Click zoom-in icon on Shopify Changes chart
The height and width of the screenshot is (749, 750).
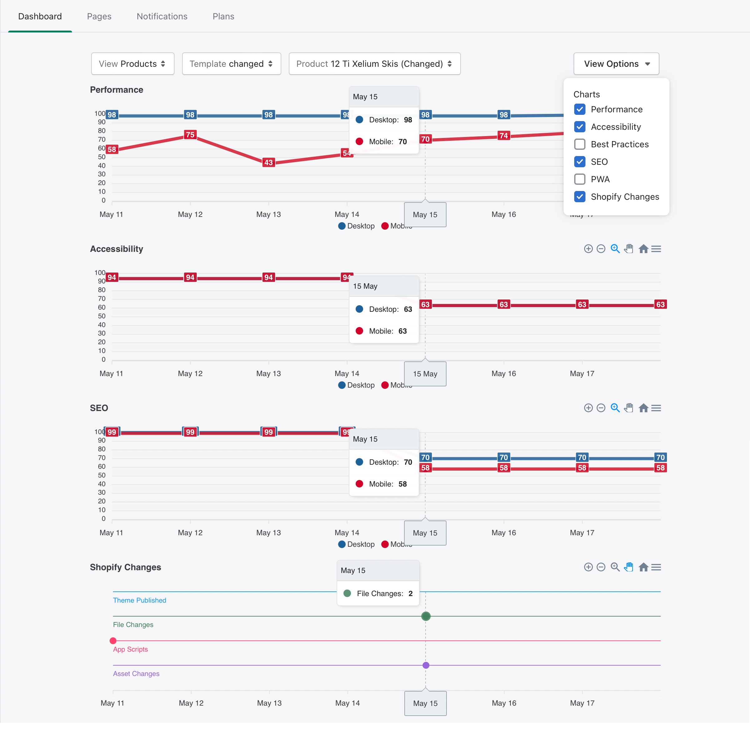[x=588, y=567]
